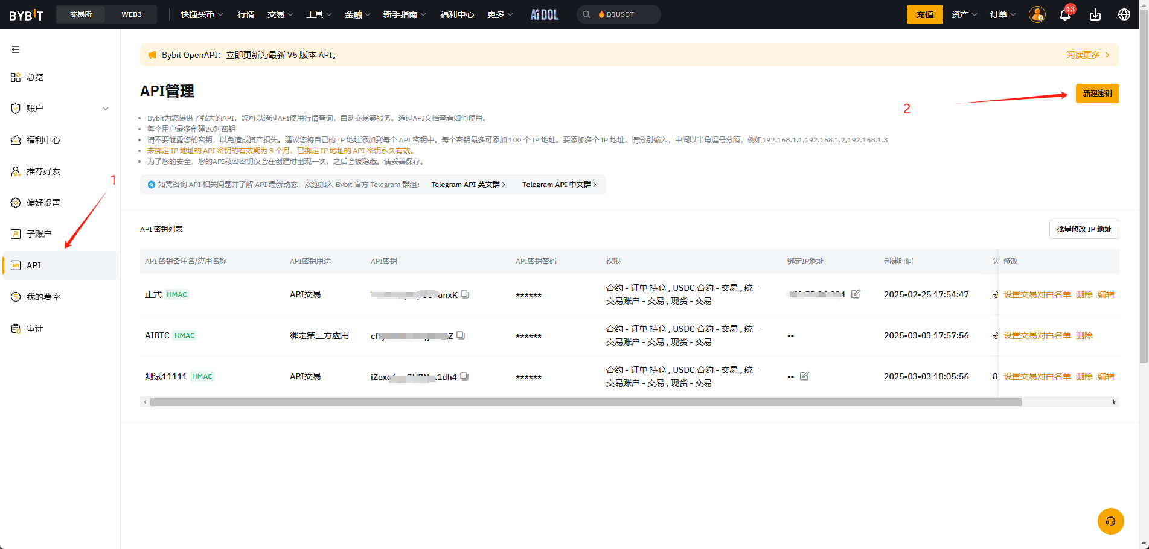Image resolution: width=1149 pixels, height=549 pixels.
Task: Copy the AIBTC API key
Action: coord(461,335)
